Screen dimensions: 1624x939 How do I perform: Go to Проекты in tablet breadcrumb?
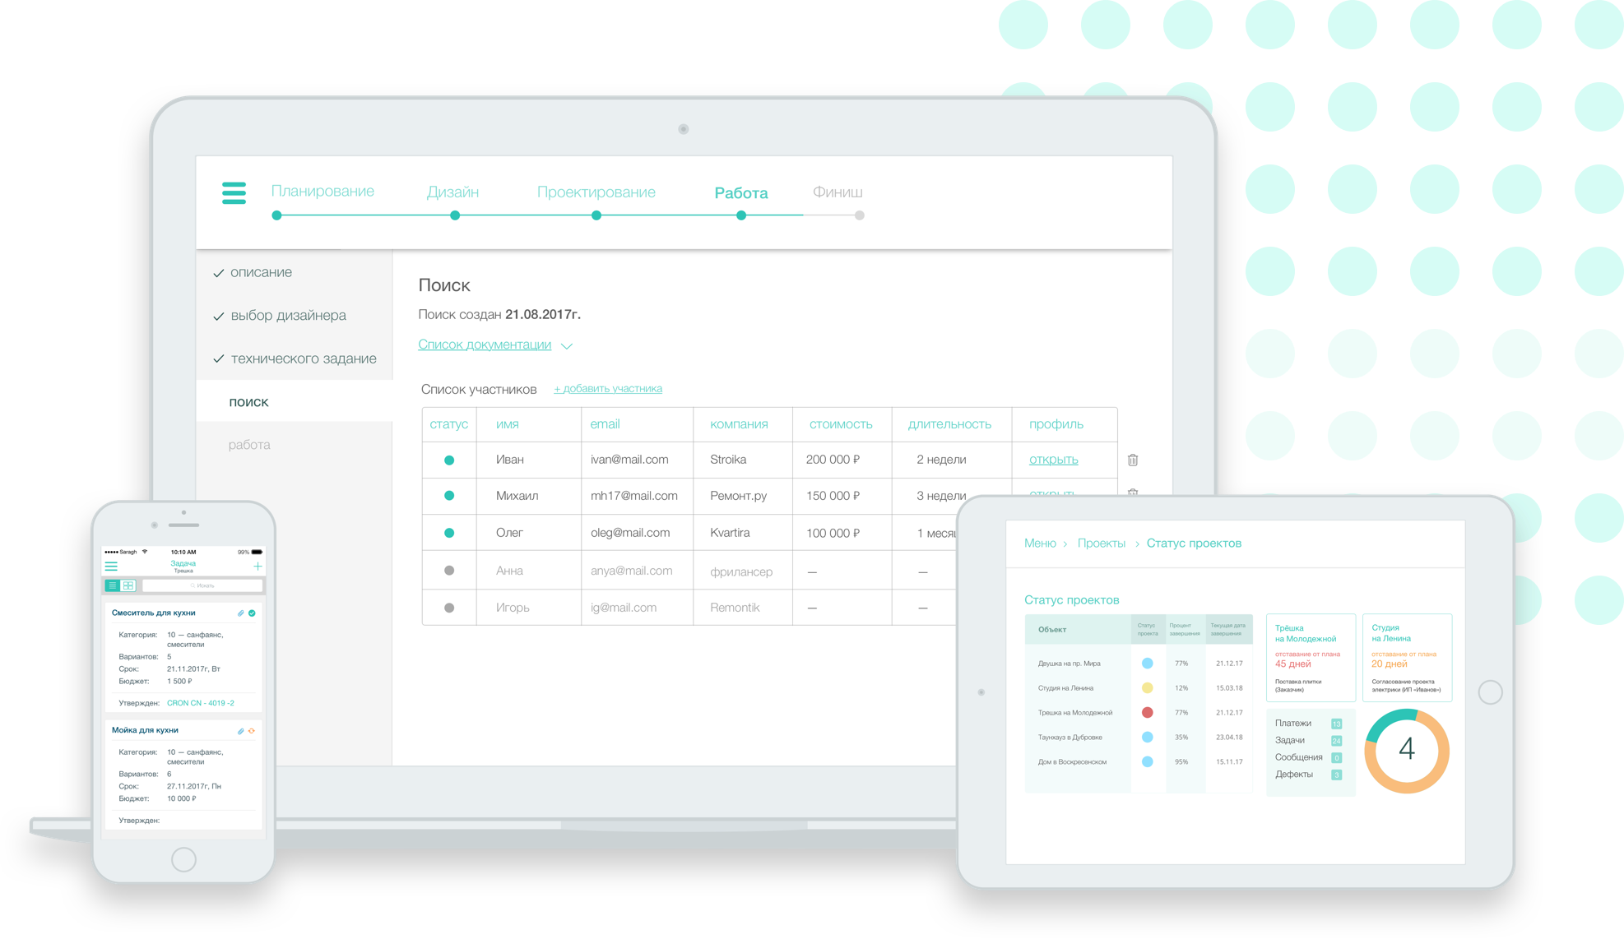click(x=1101, y=544)
